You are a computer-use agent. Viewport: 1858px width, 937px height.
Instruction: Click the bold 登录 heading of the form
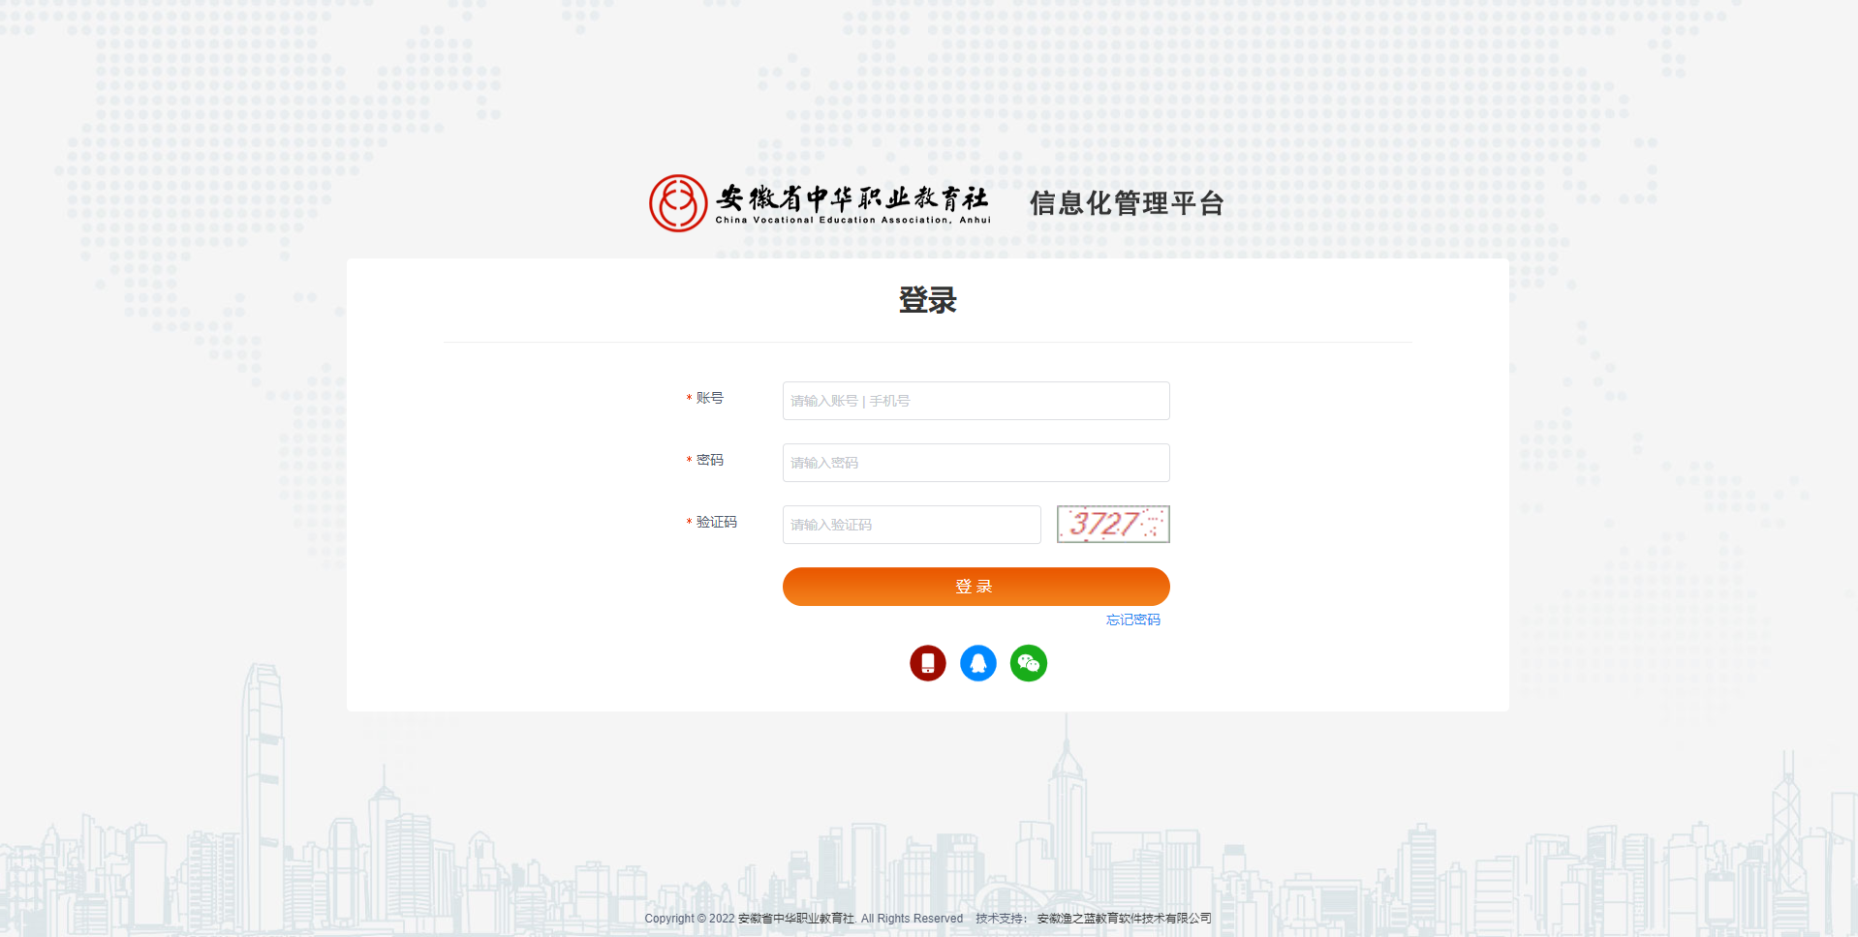[927, 300]
